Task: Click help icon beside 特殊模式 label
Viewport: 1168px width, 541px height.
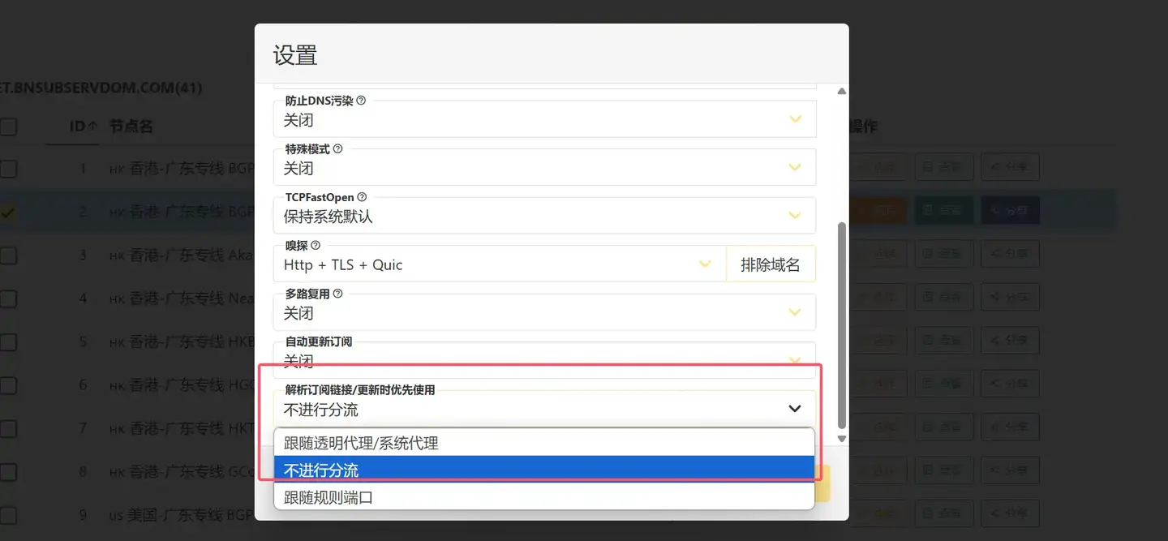Action: [337, 149]
